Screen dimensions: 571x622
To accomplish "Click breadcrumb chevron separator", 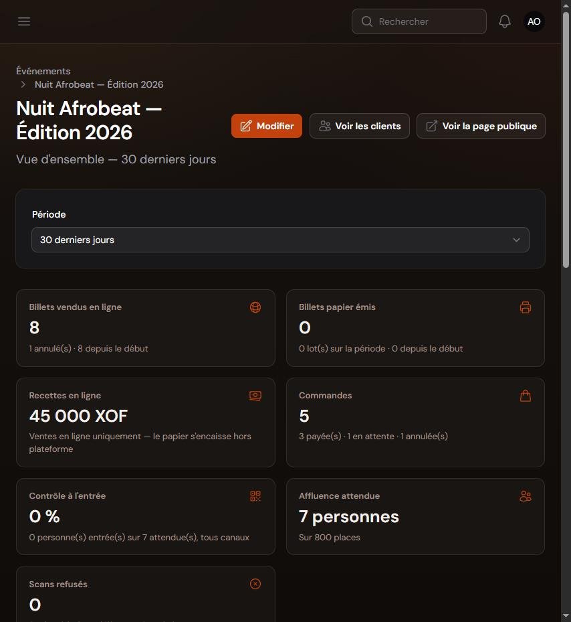I will click(x=23, y=84).
